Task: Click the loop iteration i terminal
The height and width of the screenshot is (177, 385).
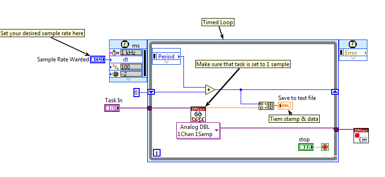Action: (157, 153)
